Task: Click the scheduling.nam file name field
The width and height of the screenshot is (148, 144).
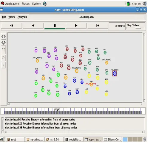Action: point(87,17)
